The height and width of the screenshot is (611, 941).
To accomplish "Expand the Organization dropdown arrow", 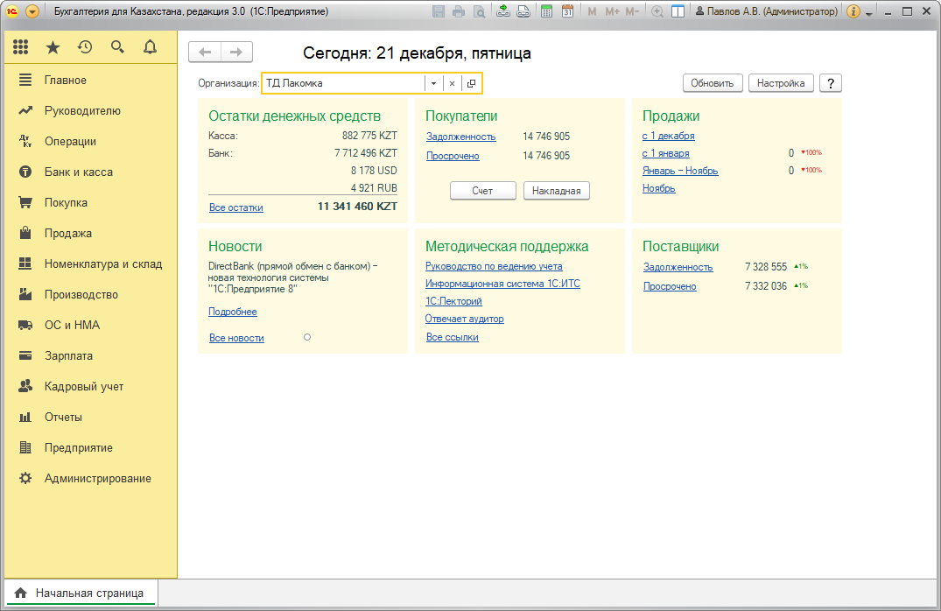I will point(433,83).
